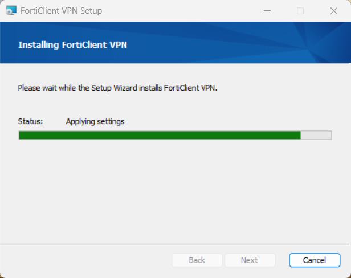Image resolution: width=351 pixels, height=278 pixels.
Task: Click the blank banner area left of heading
Action: pos(9,44)
